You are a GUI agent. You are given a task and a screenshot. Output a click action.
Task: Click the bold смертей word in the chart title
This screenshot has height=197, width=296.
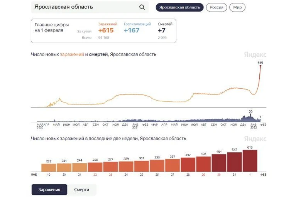pyautogui.click(x=98, y=54)
